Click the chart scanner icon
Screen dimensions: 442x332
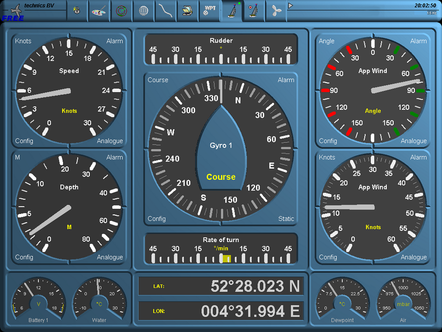187,11
